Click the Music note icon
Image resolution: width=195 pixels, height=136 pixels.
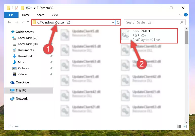[14, 62]
